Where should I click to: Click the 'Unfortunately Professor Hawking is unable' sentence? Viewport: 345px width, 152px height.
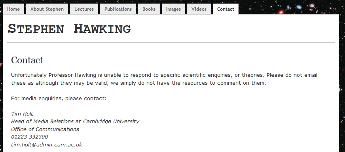click(164, 75)
